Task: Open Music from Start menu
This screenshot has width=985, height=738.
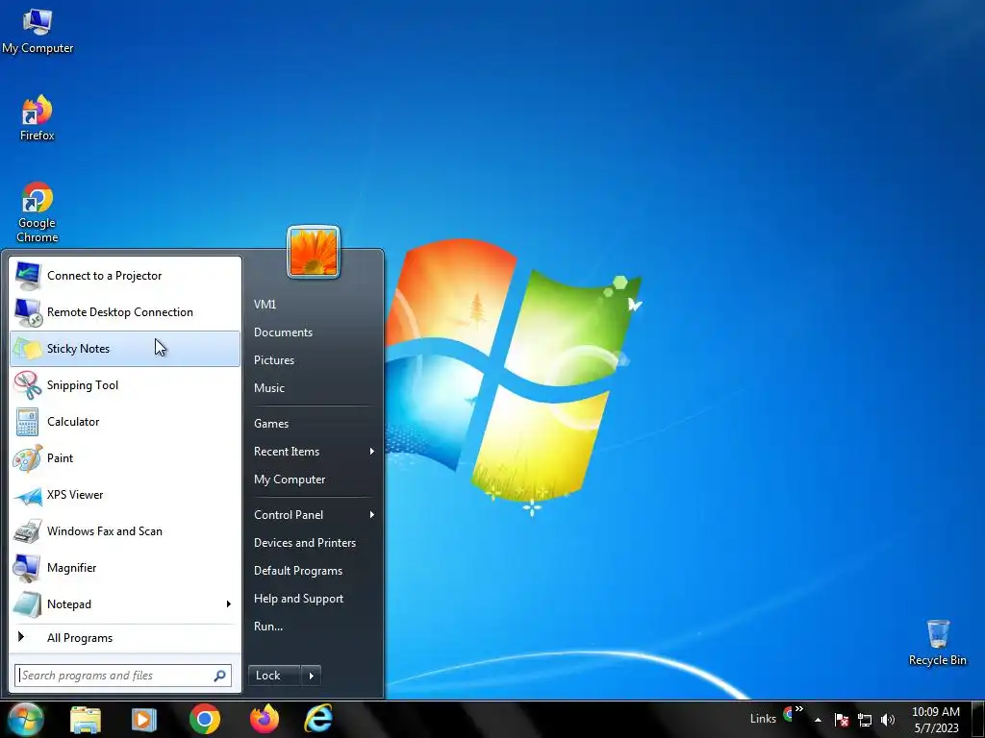Action: (x=269, y=388)
